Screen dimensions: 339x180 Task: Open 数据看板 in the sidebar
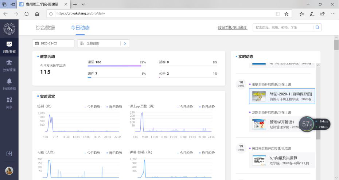[9, 47]
